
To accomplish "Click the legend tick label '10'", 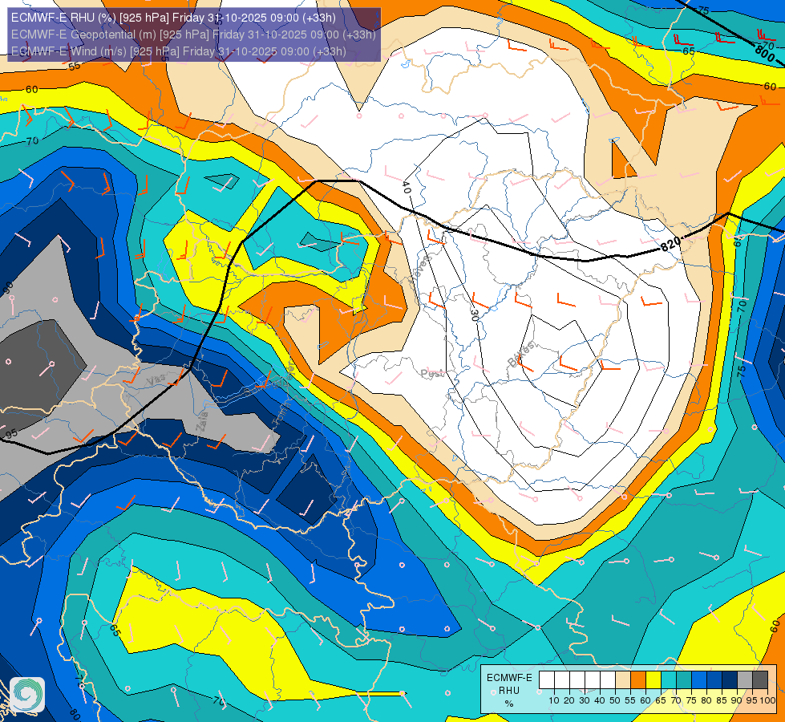I will click(x=554, y=700).
